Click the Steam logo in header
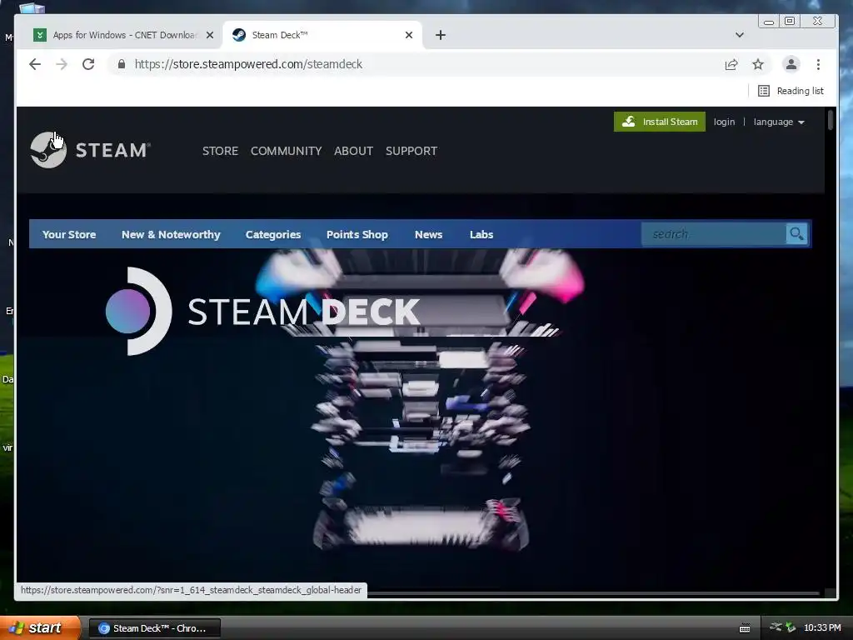The width and height of the screenshot is (853, 640). (x=90, y=150)
